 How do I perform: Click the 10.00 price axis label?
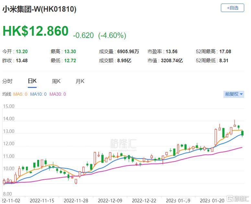click(9, 169)
